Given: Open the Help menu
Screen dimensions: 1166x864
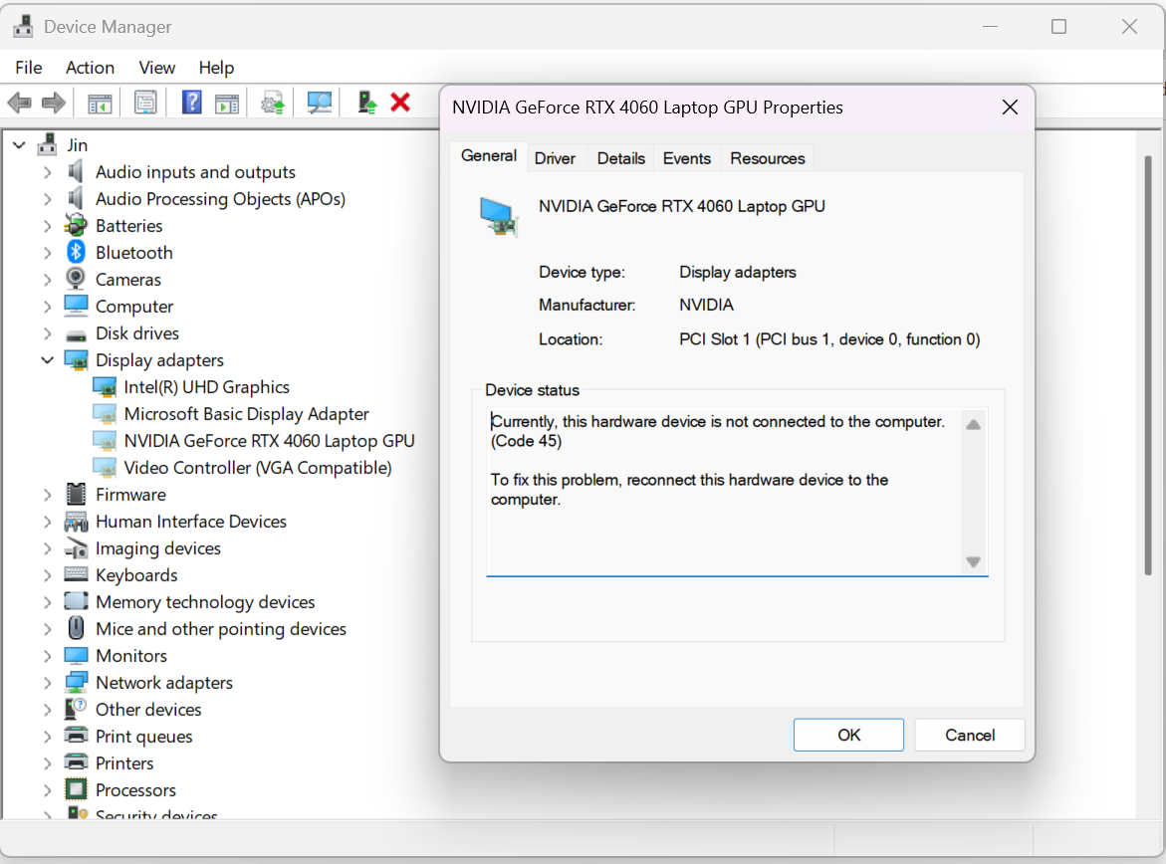Looking at the screenshot, I should (216, 68).
